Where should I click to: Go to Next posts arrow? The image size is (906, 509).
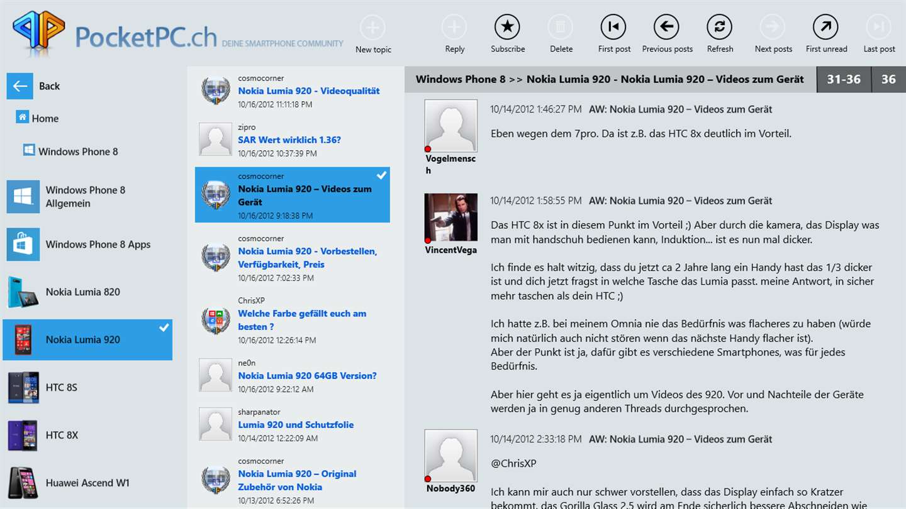(x=773, y=27)
